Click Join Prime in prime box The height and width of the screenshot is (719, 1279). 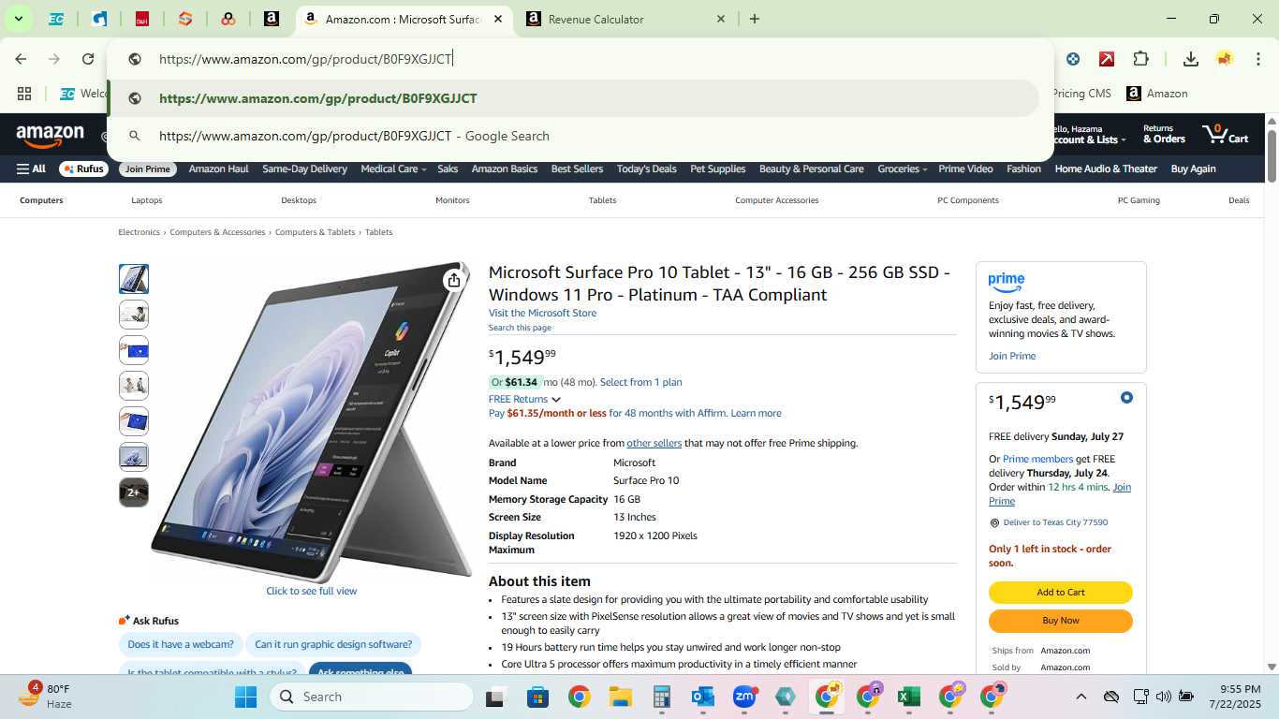coord(1012,356)
